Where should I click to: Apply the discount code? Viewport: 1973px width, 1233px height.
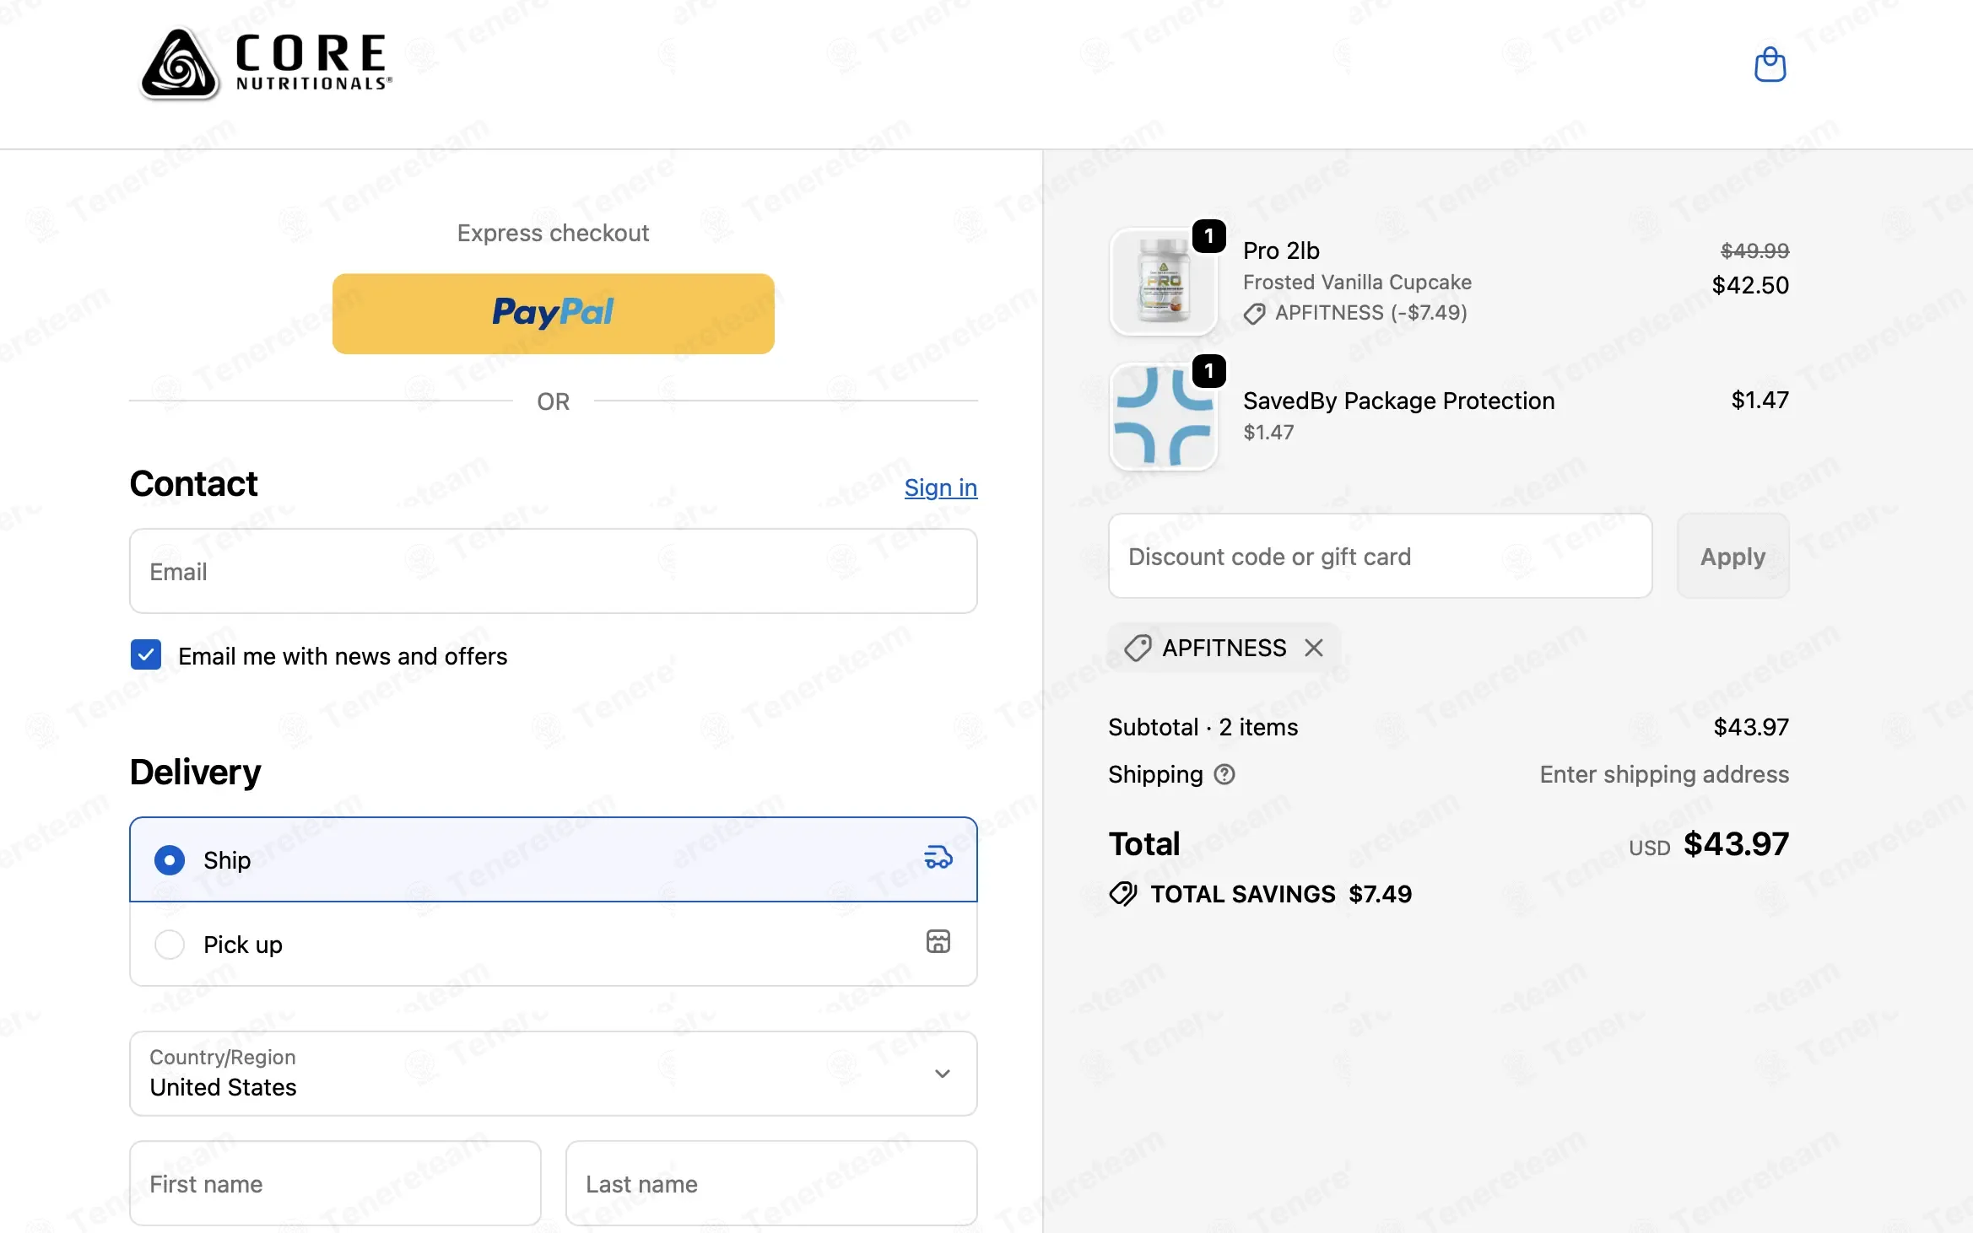click(x=1732, y=556)
